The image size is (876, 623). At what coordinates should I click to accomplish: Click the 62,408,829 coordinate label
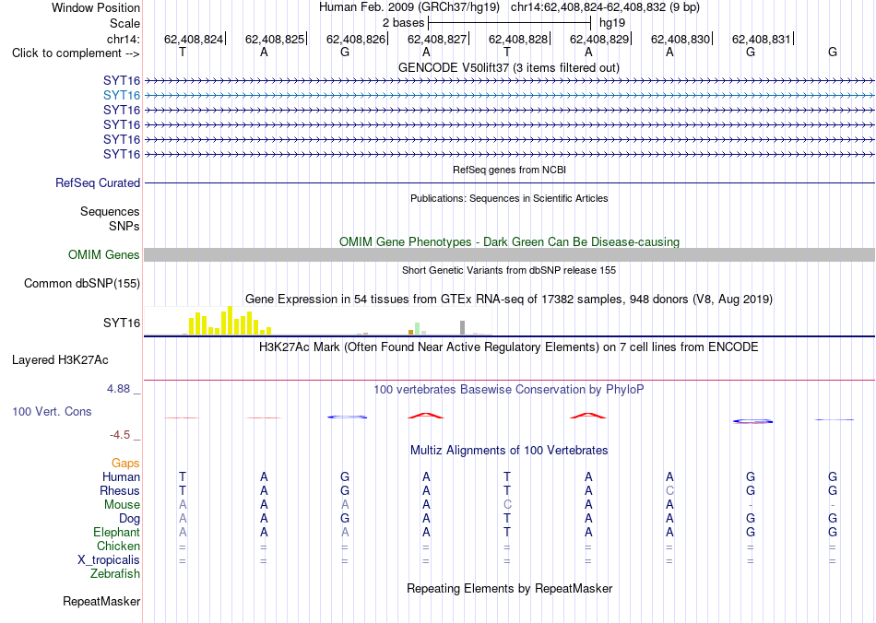[x=598, y=39]
